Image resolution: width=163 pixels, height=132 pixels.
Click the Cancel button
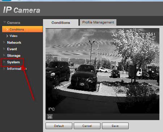pyautogui.click(x=87, y=126)
